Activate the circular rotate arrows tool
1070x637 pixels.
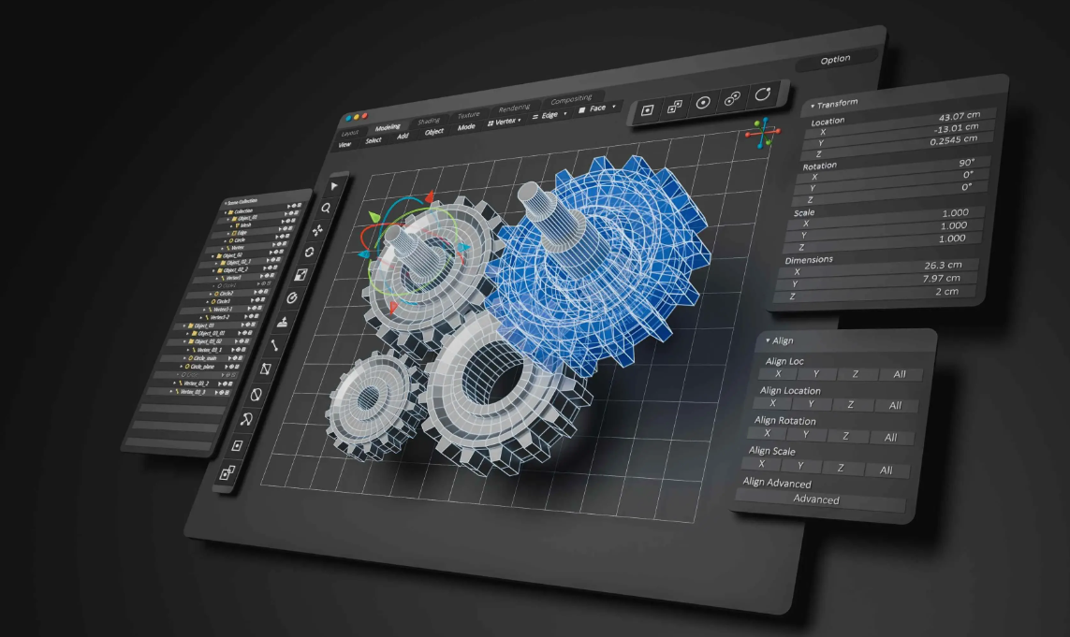point(310,253)
